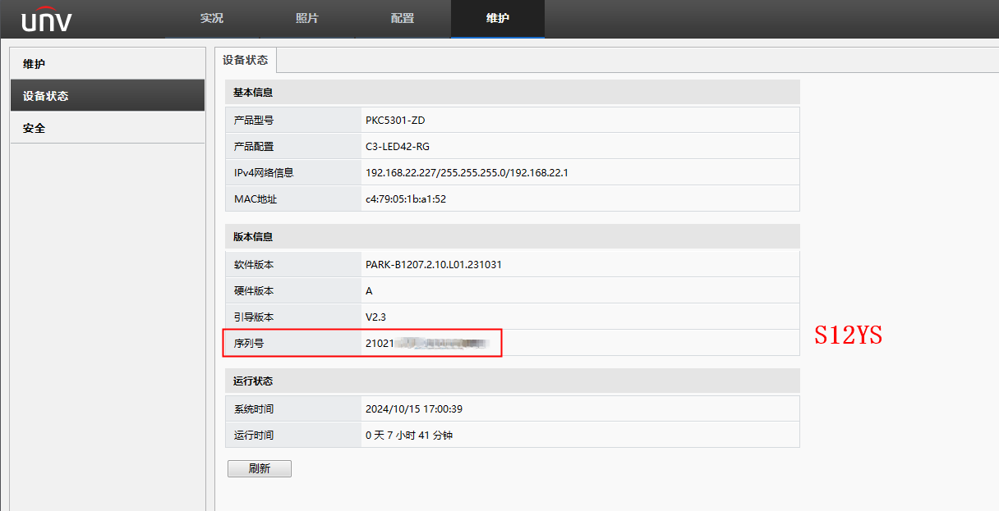999x511 pixels.
Task: Open the 安全 sidebar item
Action: click(x=108, y=128)
